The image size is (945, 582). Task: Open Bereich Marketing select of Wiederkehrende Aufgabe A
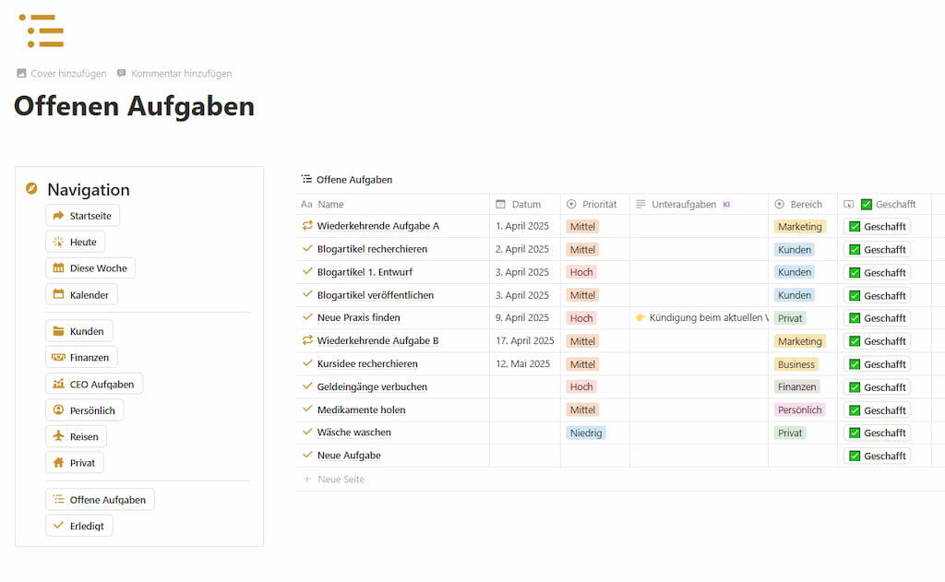[x=800, y=227]
